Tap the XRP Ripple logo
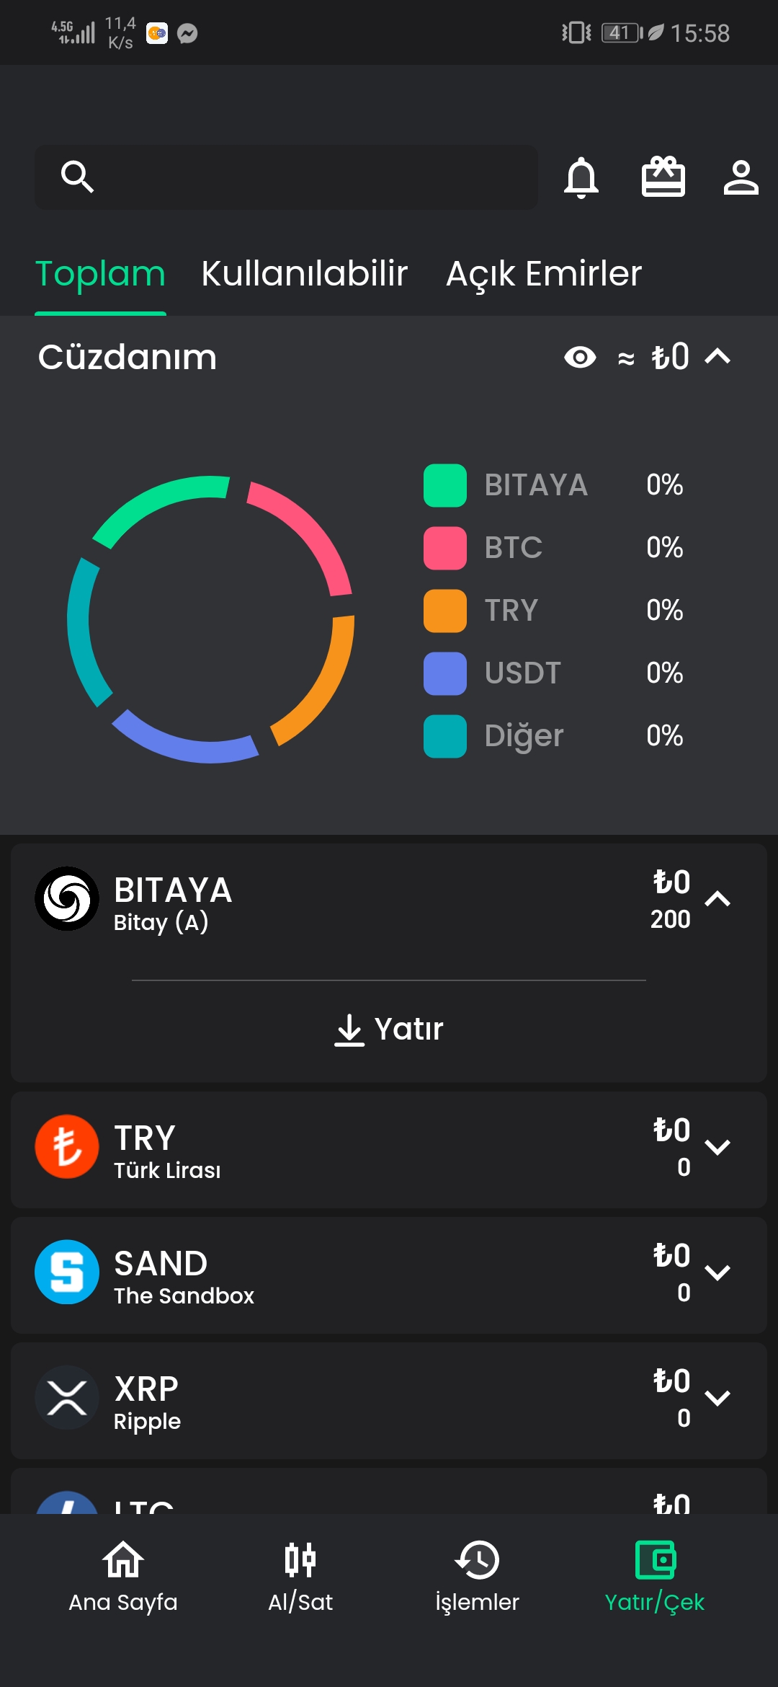 tap(67, 1397)
